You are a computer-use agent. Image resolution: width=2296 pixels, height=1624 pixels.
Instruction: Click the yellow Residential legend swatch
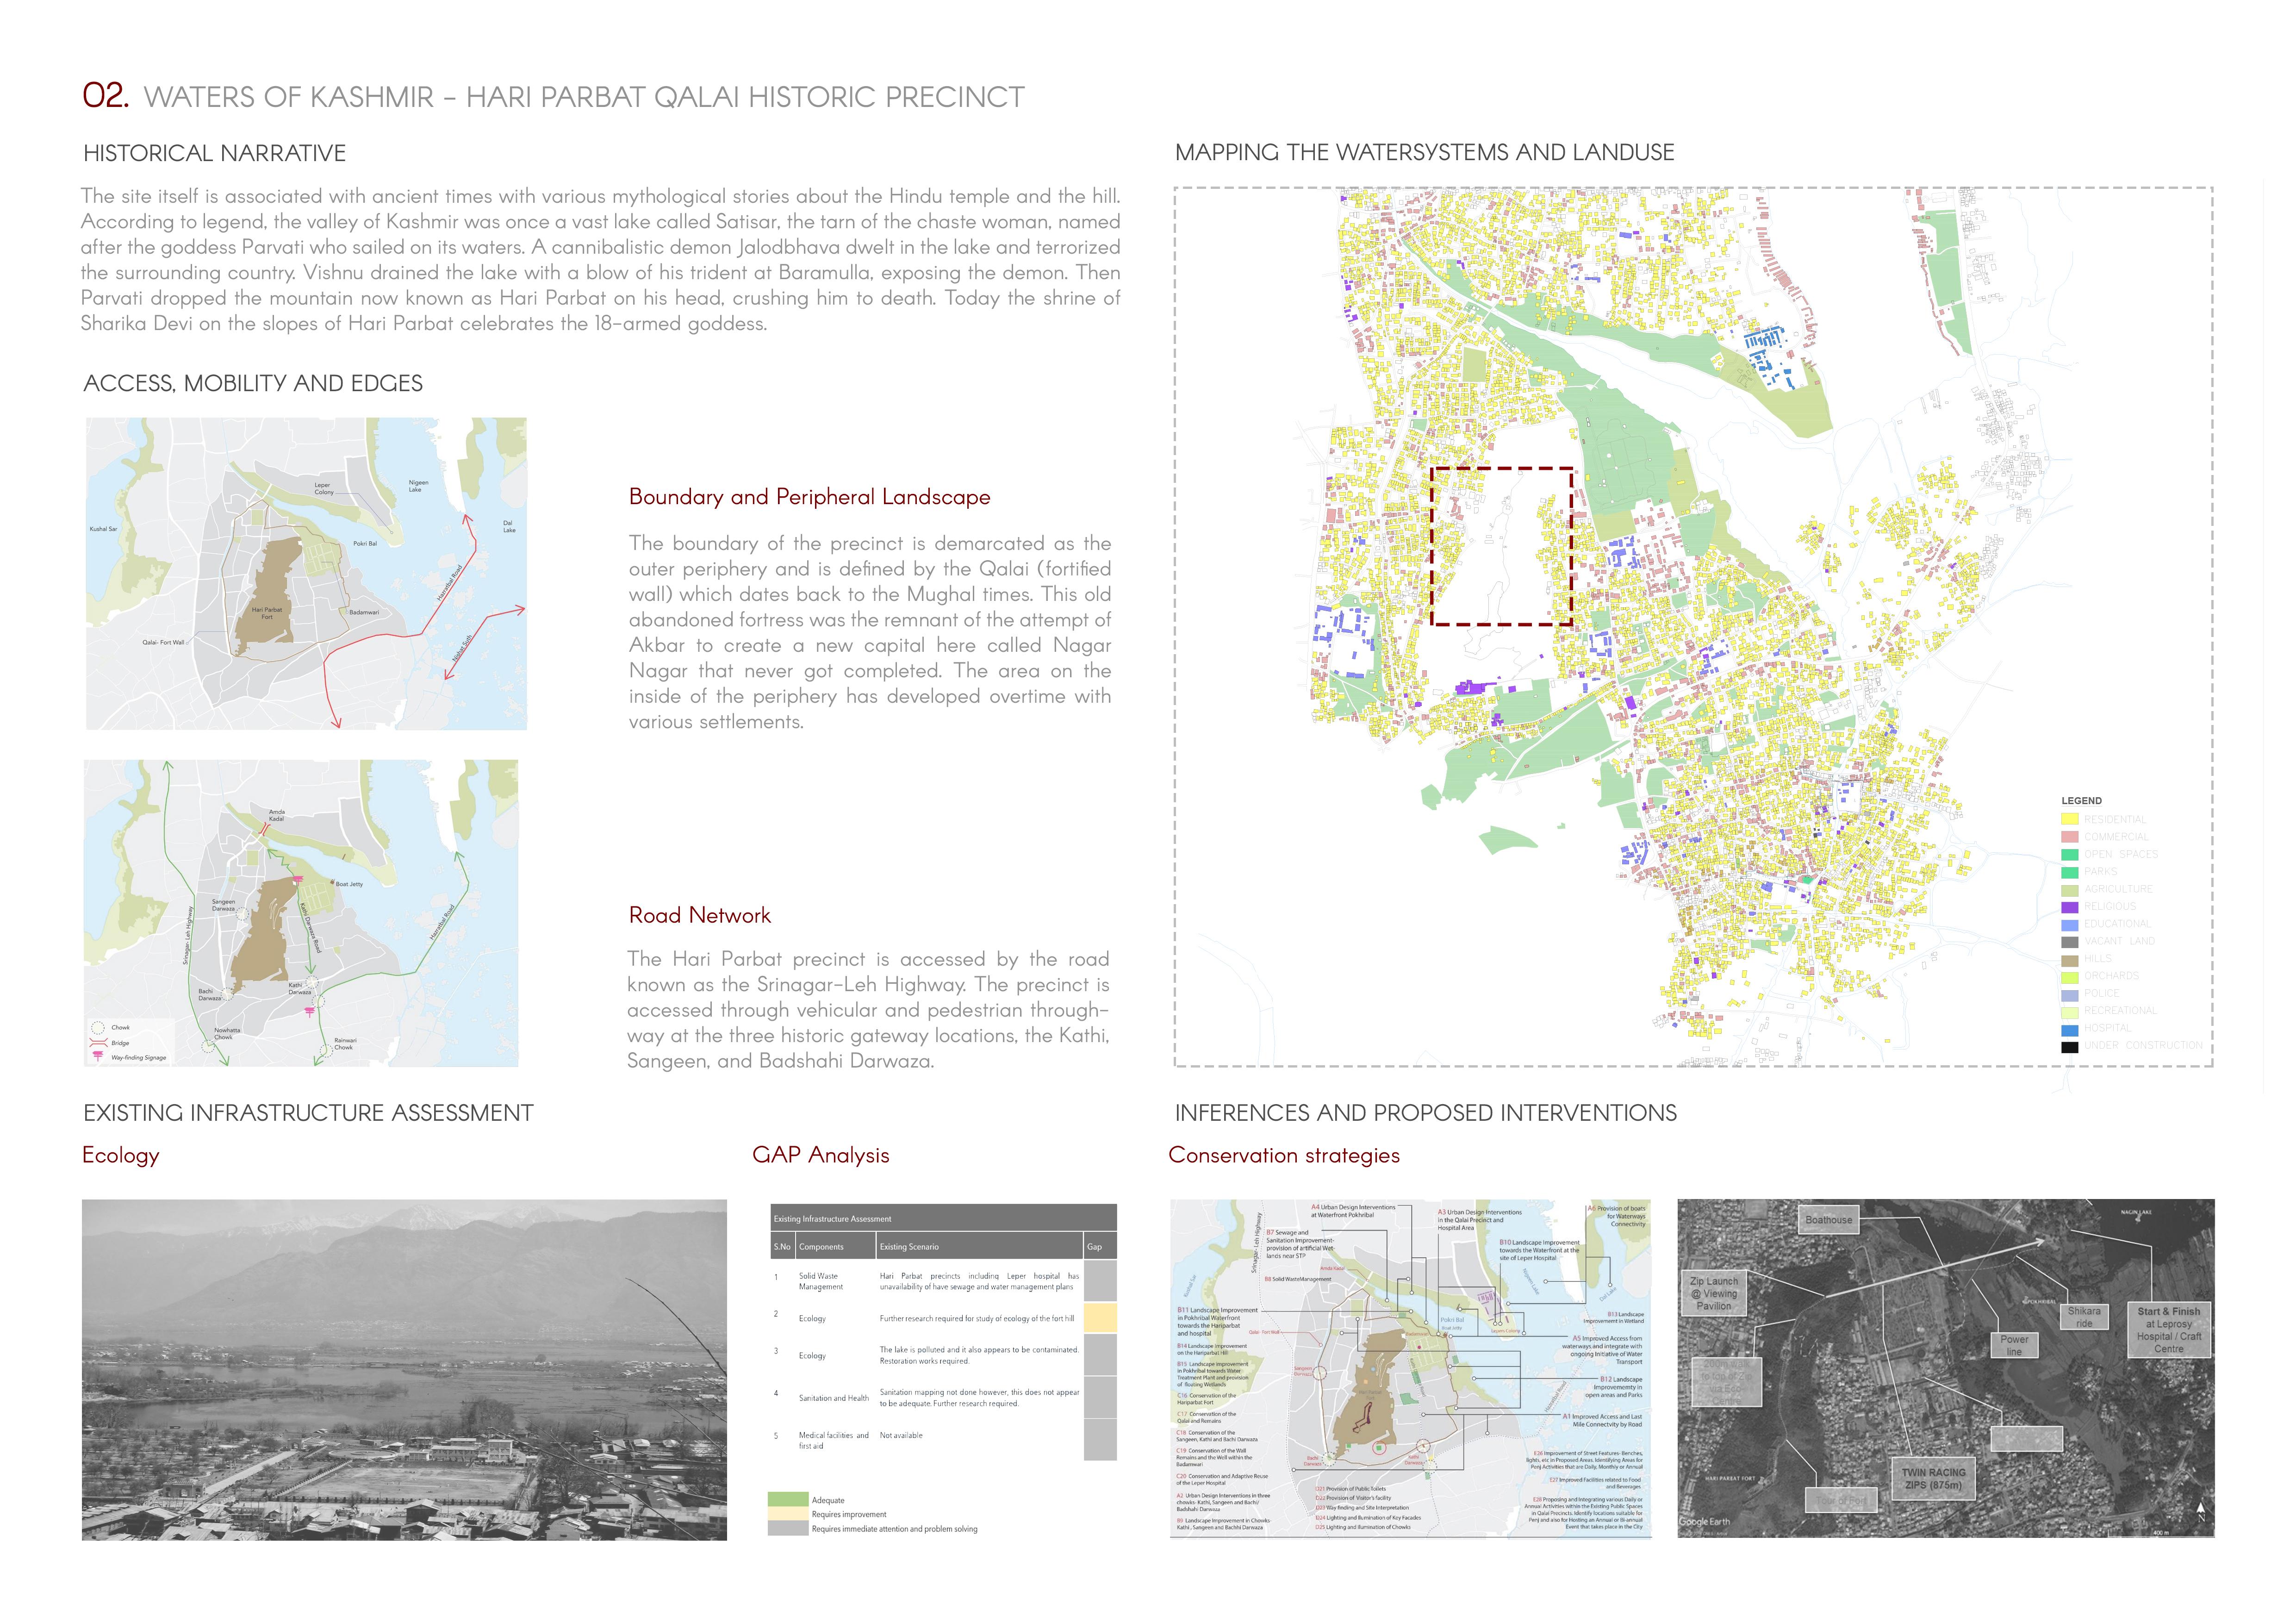pos(2069,819)
